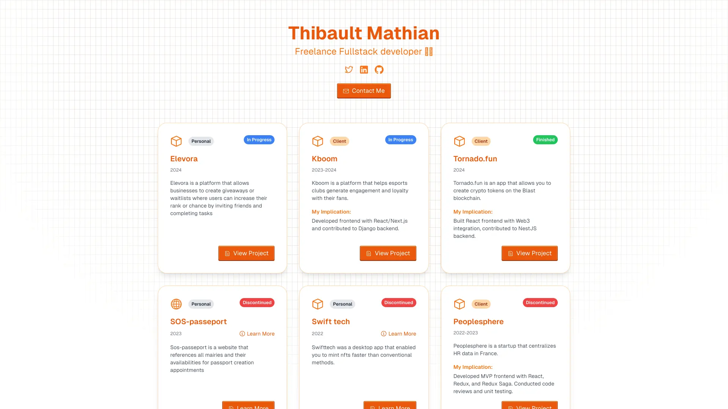View the Tornado.fun project
The height and width of the screenshot is (409, 728).
pos(529,253)
